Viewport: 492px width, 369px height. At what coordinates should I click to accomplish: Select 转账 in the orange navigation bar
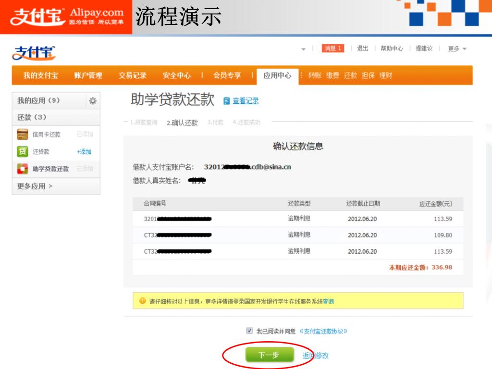(x=315, y=75)
